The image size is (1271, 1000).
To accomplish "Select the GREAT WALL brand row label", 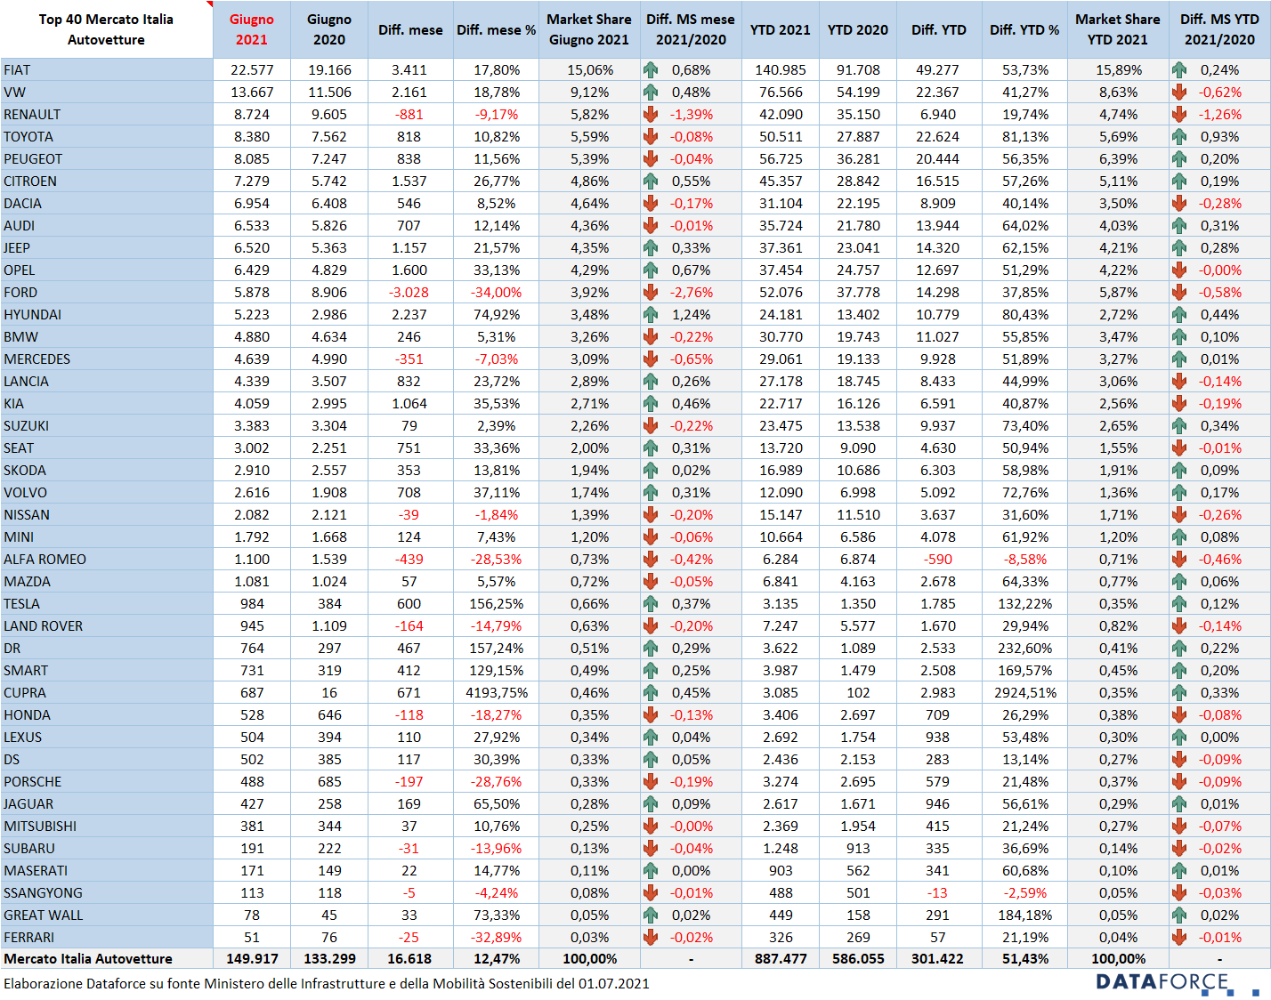I will pos(43,915).
